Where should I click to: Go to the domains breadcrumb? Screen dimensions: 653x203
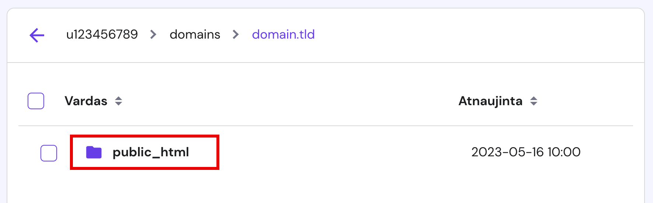click(x=195, y=35)
